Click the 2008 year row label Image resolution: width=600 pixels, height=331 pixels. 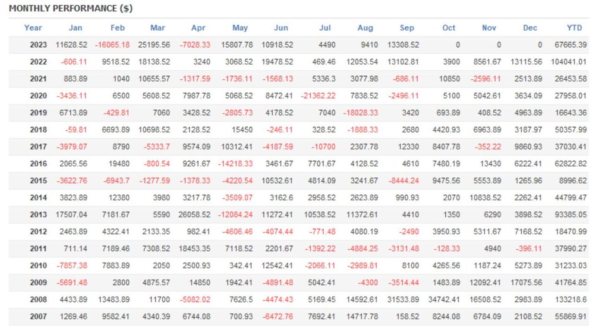click(39, 299)
